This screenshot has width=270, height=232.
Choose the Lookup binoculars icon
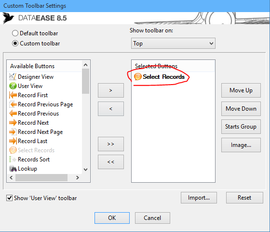coord(13,169)
